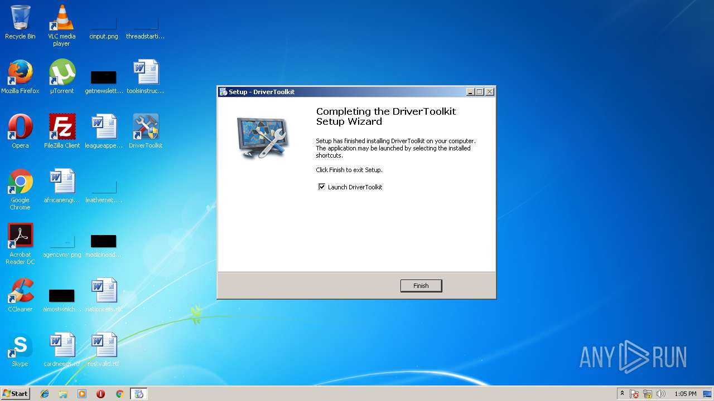Click the DriverToolkit Setup taskbar button
714x401 pixels.
[139, 394]
